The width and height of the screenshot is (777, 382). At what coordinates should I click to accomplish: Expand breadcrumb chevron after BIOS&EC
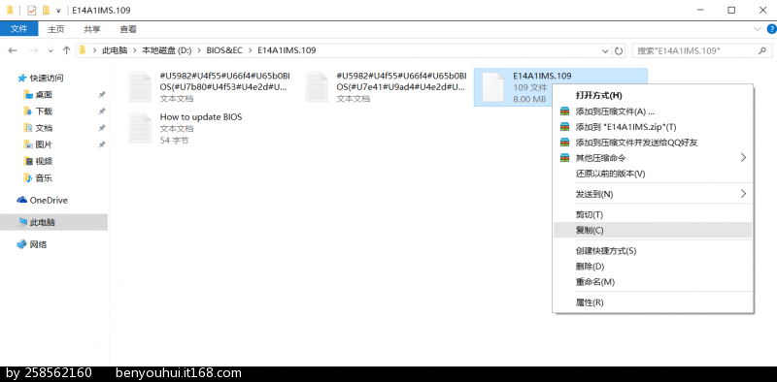(250, 50)
